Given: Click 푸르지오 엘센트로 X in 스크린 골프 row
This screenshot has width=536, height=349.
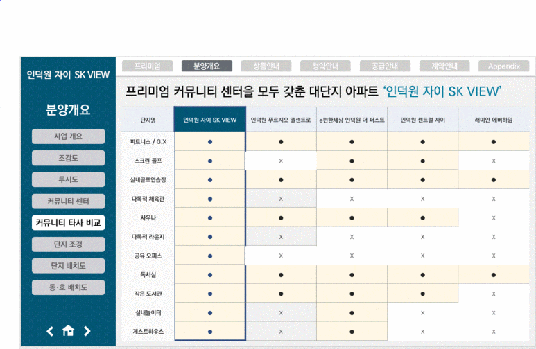Looking at the screenshot, I should click(x=281, y=161).
